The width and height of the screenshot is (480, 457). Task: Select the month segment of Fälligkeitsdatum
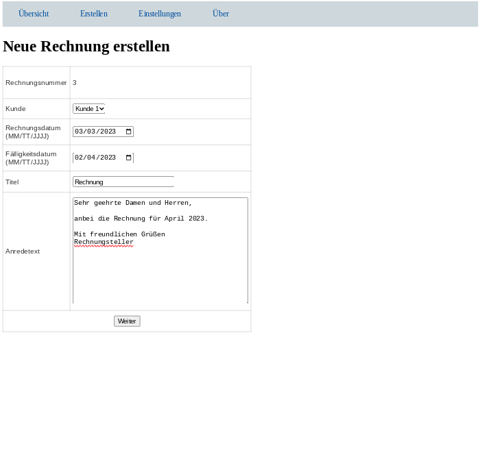click(x=79, y=158)
